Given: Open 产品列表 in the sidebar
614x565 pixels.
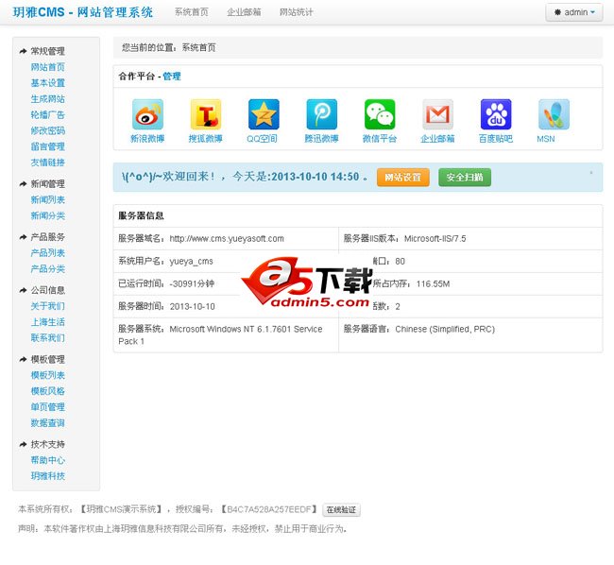Looking at the screenshot, I should click(48, 253).
